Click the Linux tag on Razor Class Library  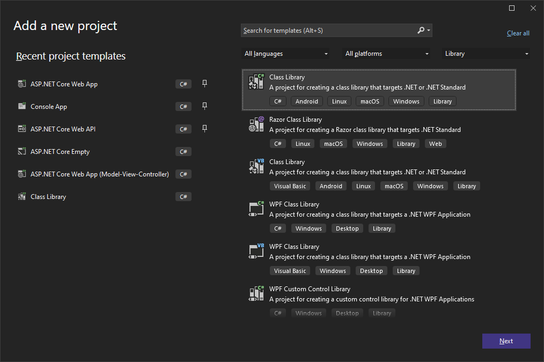(x=303, y=144)
